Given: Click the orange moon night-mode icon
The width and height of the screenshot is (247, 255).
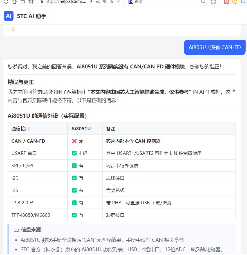Looking at the screenshot, I should point(235,2).
